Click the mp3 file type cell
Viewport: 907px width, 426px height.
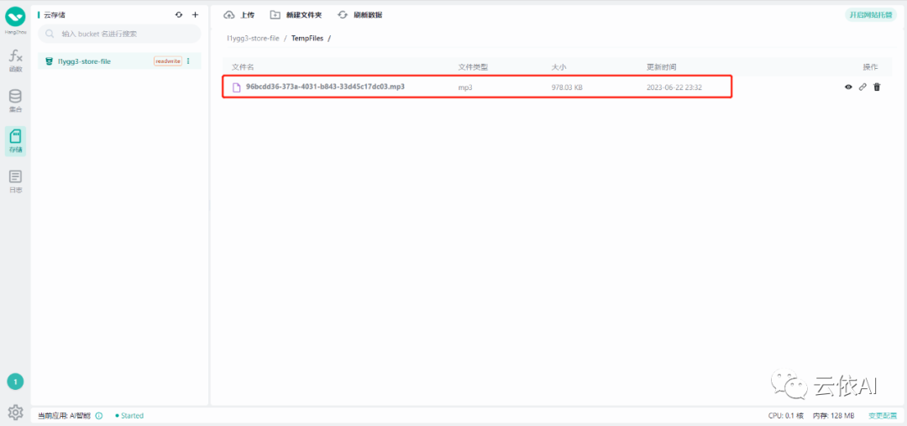tap(465, 87)
